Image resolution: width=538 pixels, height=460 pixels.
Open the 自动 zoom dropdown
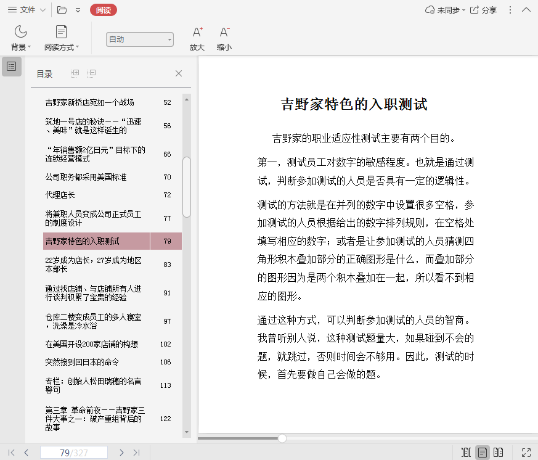tap(140, 39)
